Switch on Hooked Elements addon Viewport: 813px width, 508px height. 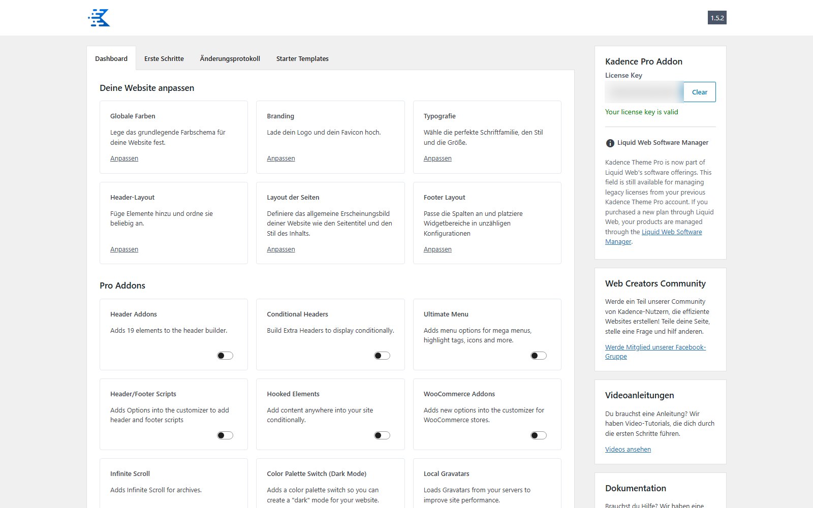(382, 435)
